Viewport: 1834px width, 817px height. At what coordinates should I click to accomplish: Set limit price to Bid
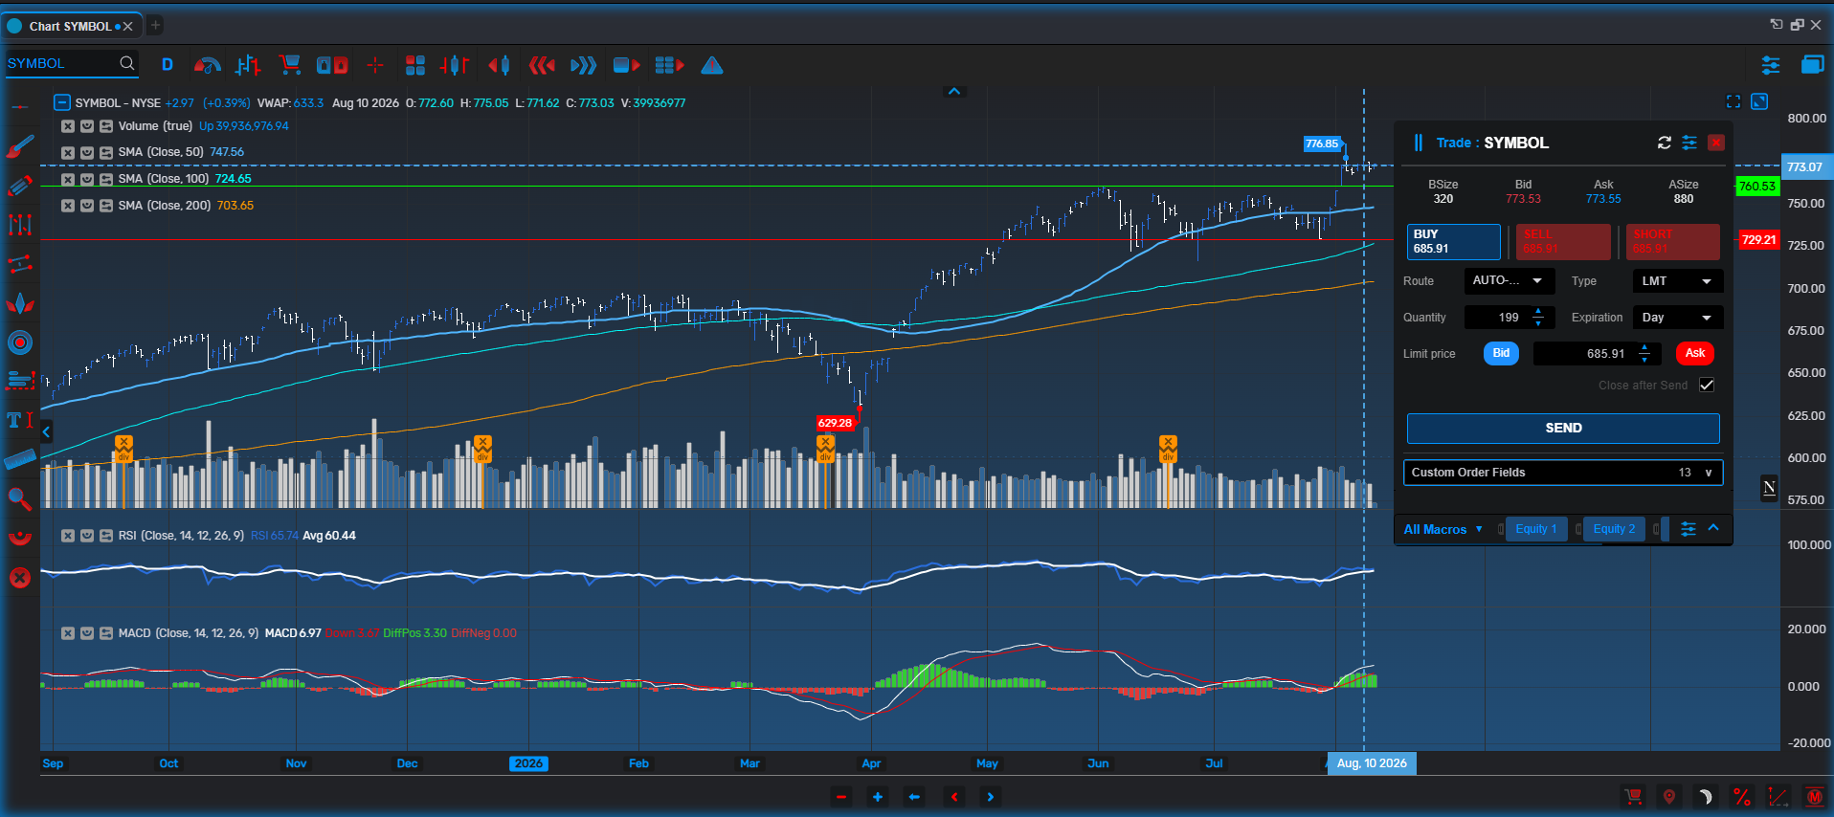1501,353
